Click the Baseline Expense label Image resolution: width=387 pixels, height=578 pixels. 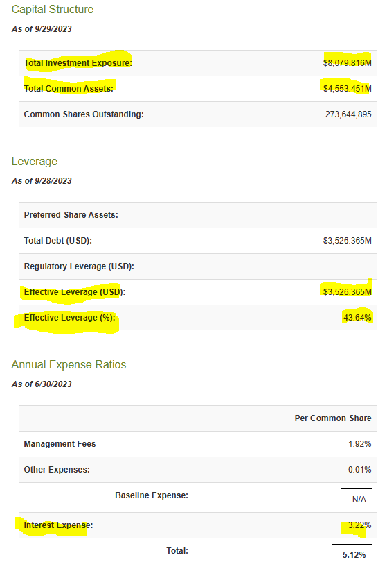tap(152, 495)
